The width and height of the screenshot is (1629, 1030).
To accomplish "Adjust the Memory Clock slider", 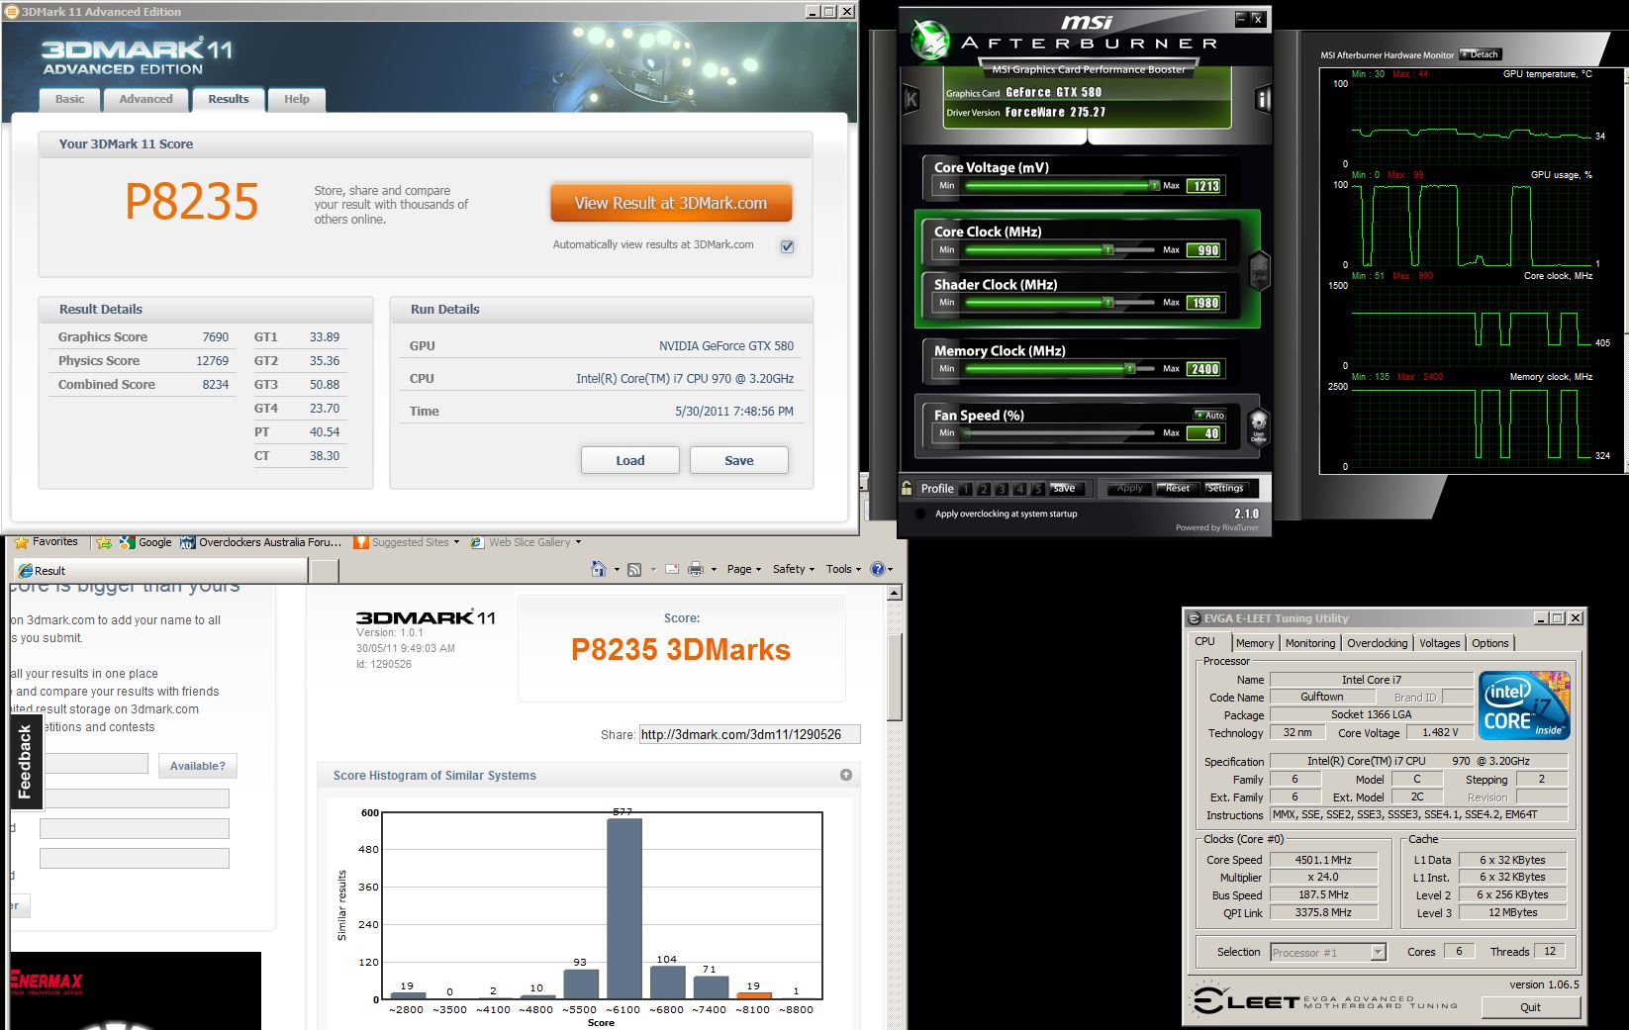I will tap(1060, 368).
